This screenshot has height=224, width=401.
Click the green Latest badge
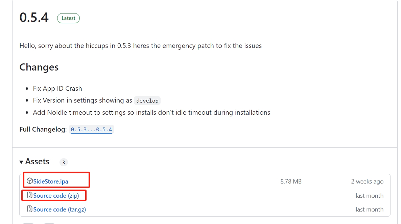coord(68,18)
